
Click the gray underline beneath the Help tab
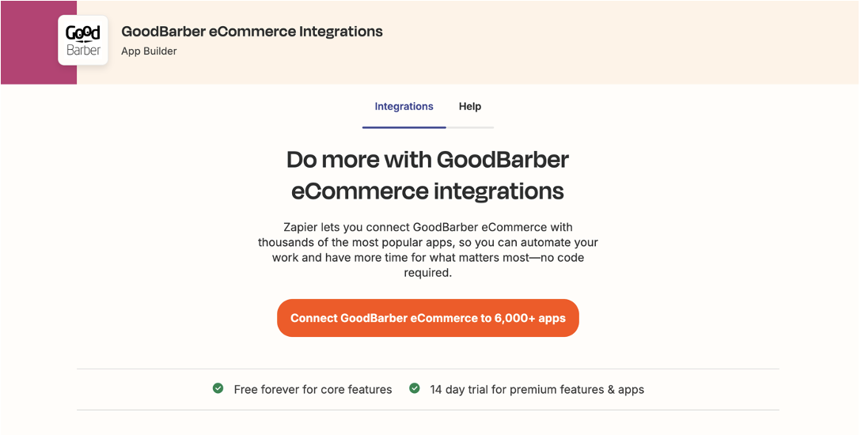(470, 127)
